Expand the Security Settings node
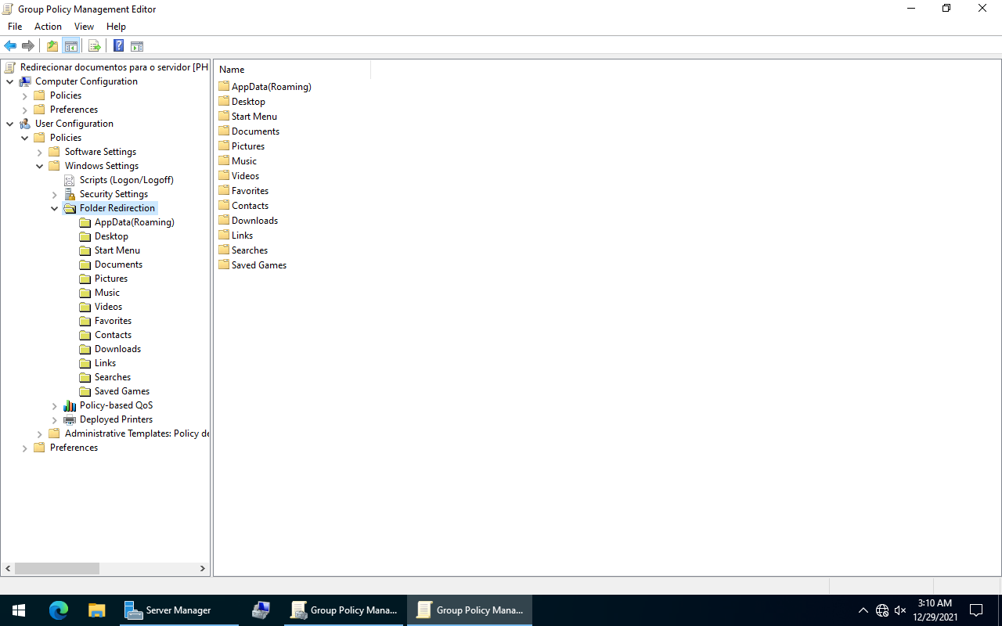 click(x=55, y=193)
